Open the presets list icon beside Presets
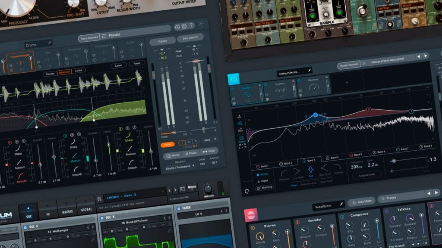 104,36
